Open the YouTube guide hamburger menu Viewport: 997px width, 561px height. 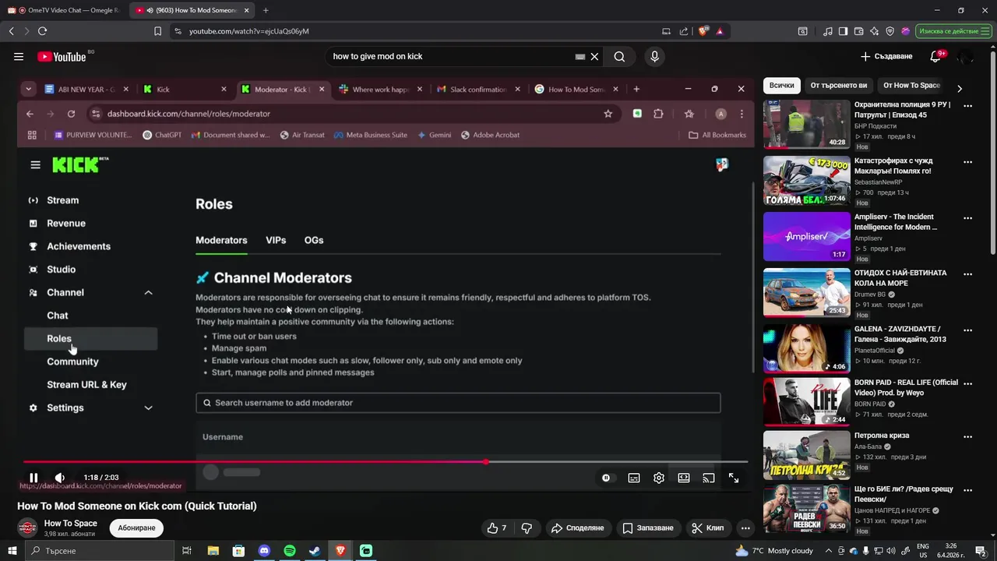(19, 56)
